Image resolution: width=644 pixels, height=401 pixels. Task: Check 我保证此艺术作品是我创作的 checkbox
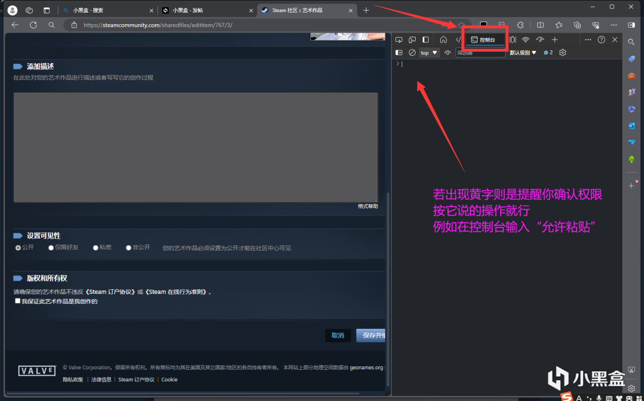[x=18, y=301]
